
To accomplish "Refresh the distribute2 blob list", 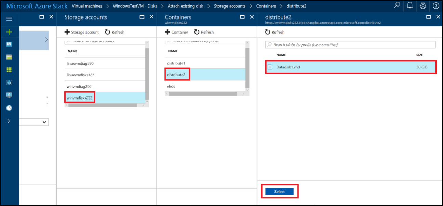I will 274,32.
